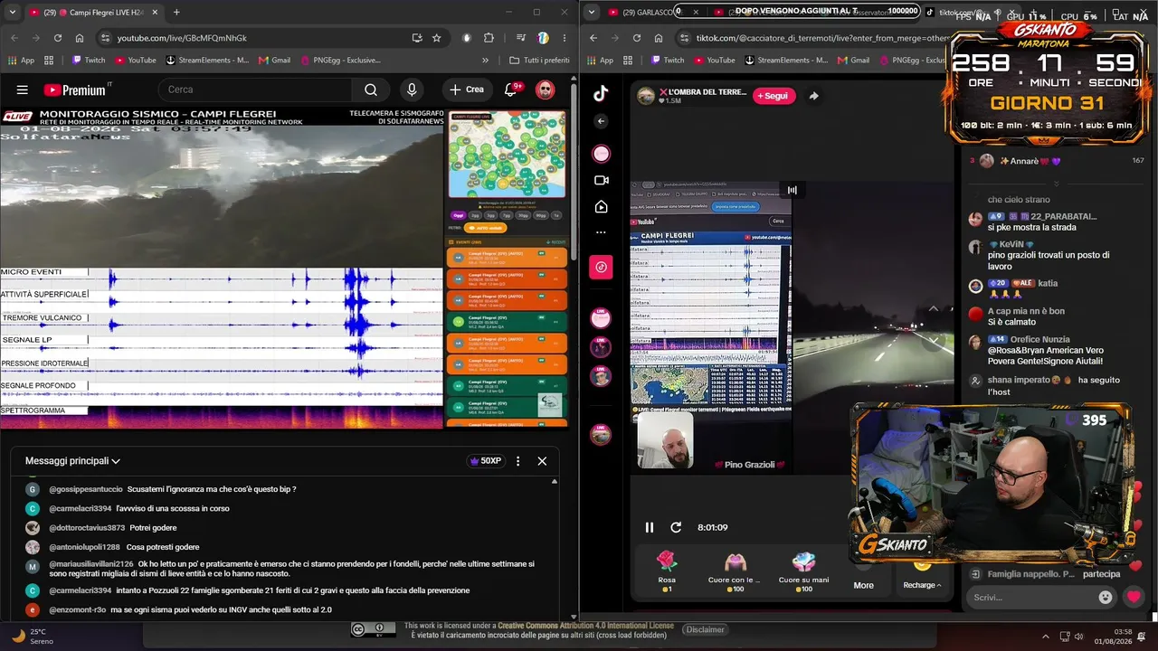Open TikTok LIVE camera icon in sidebar
Image resolution: width=1158 pixels, height=651 pixels.
[601, 180]
